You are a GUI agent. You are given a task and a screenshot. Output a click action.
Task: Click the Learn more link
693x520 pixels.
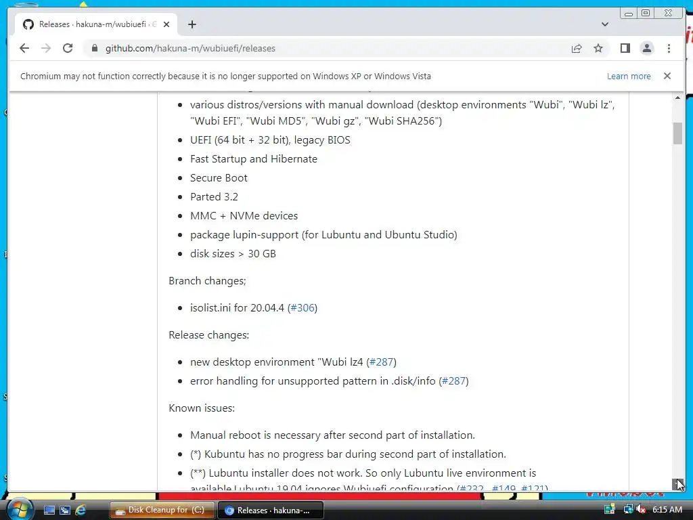pos(629,76)
